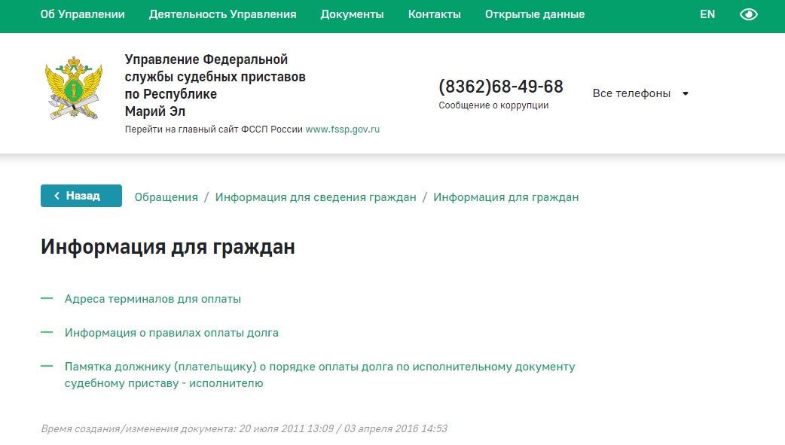Image resolution: width=785 pixels, height=445 pixels.
Task: Click the back arrow on the Назад button
Action: click(57, 195)
